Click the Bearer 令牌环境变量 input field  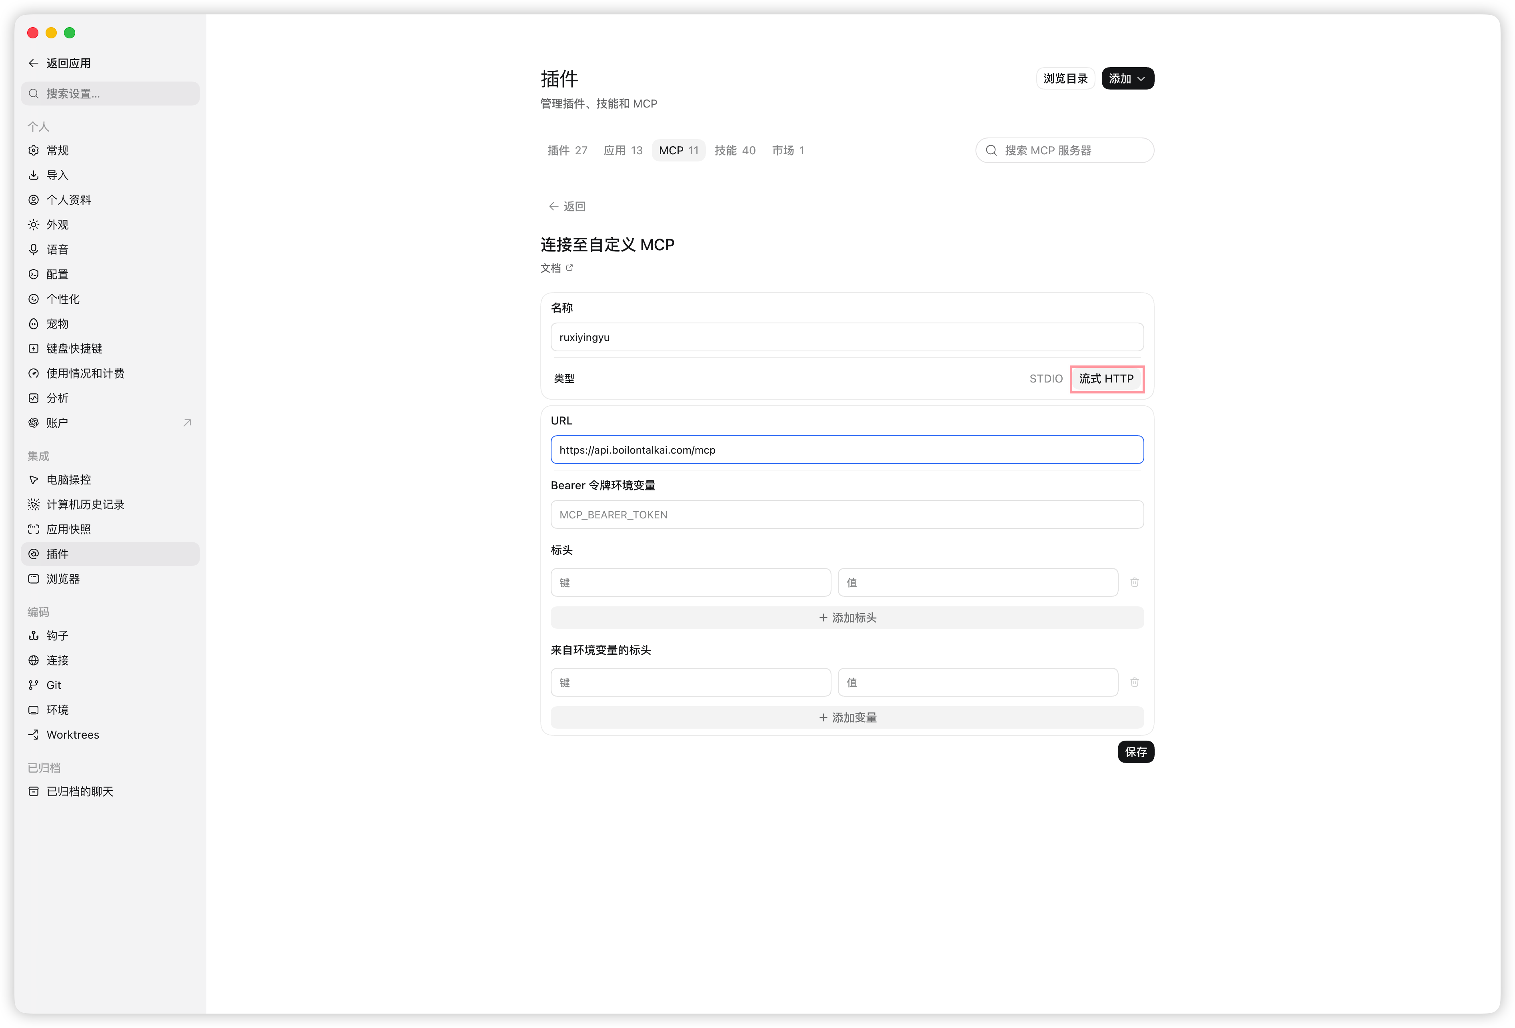[847, 515]
